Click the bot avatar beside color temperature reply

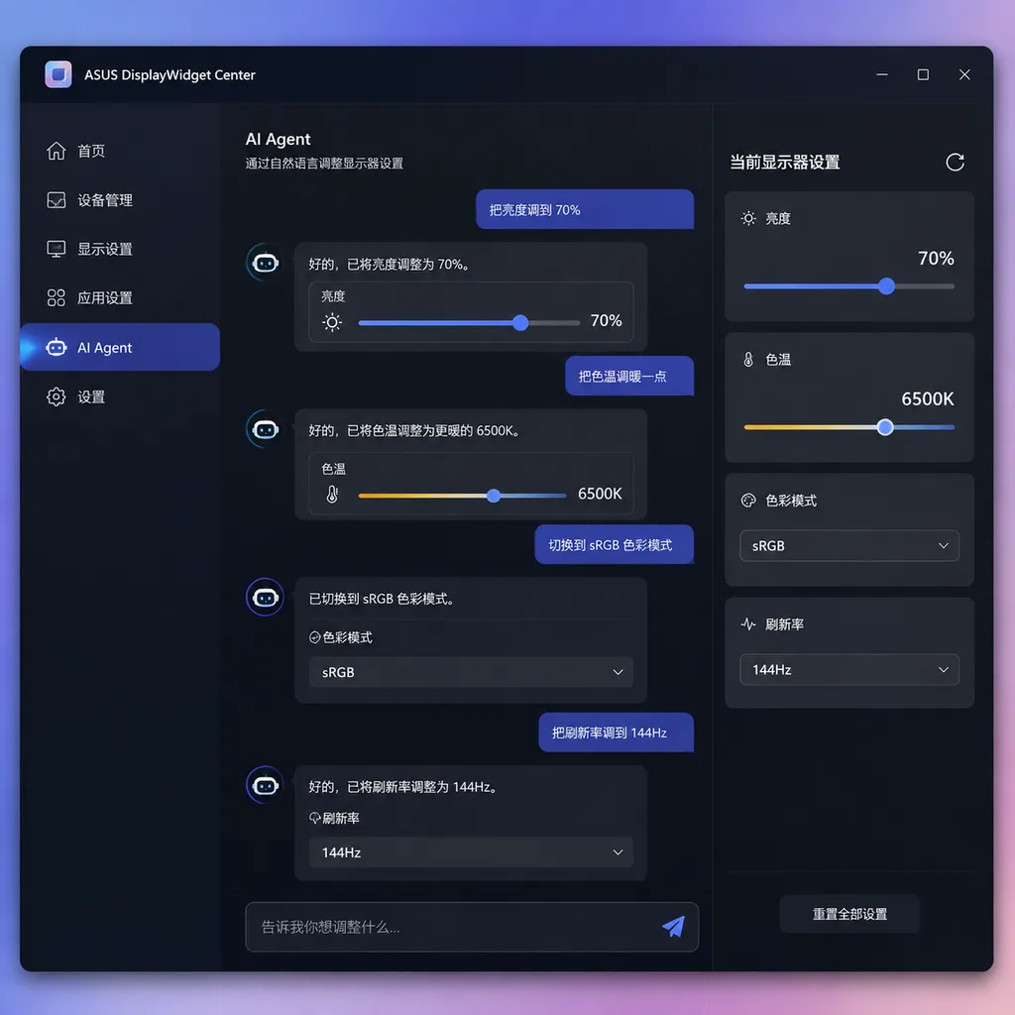265,429
